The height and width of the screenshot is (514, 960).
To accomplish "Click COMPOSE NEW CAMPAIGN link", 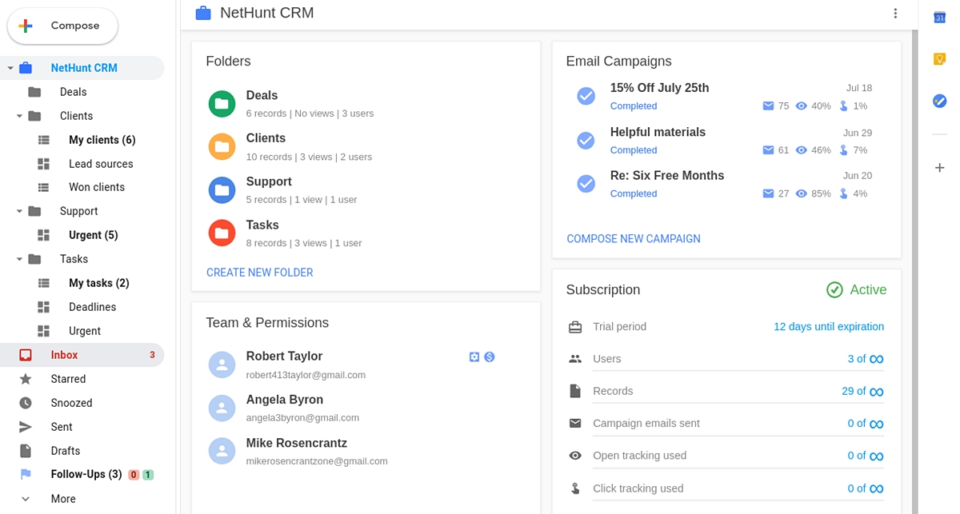I will point(634,239).
